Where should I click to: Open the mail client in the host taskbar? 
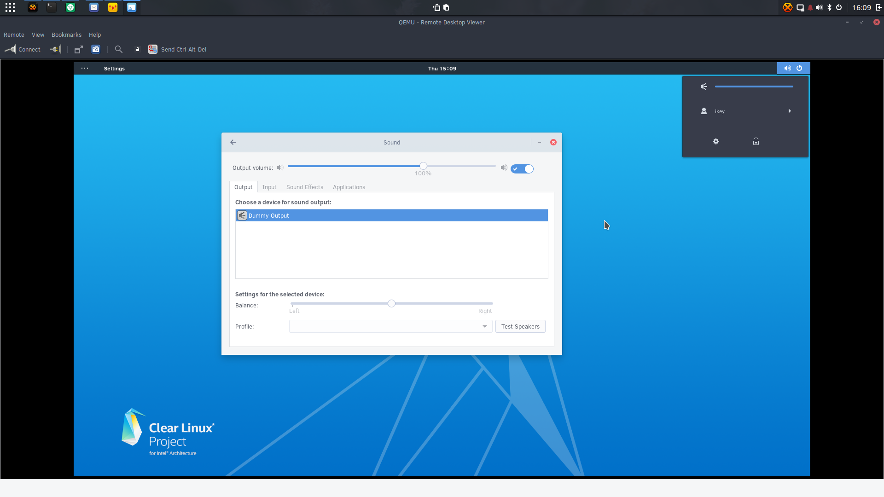tap(94, 7)
